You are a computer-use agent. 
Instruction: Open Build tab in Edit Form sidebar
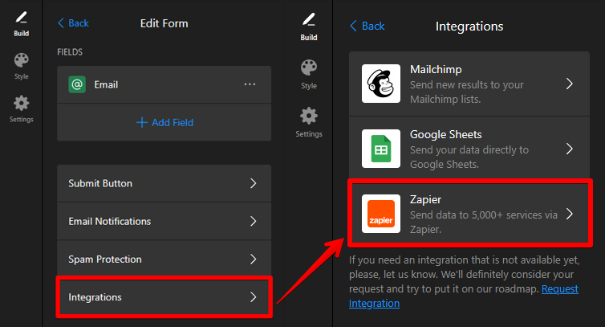21,24
